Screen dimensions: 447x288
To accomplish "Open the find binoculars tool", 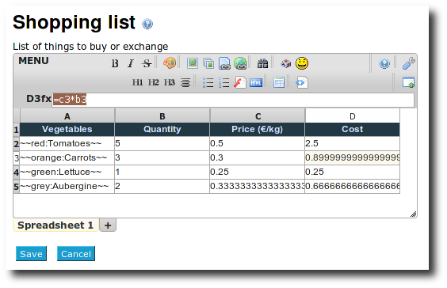I will pos(262,63).
